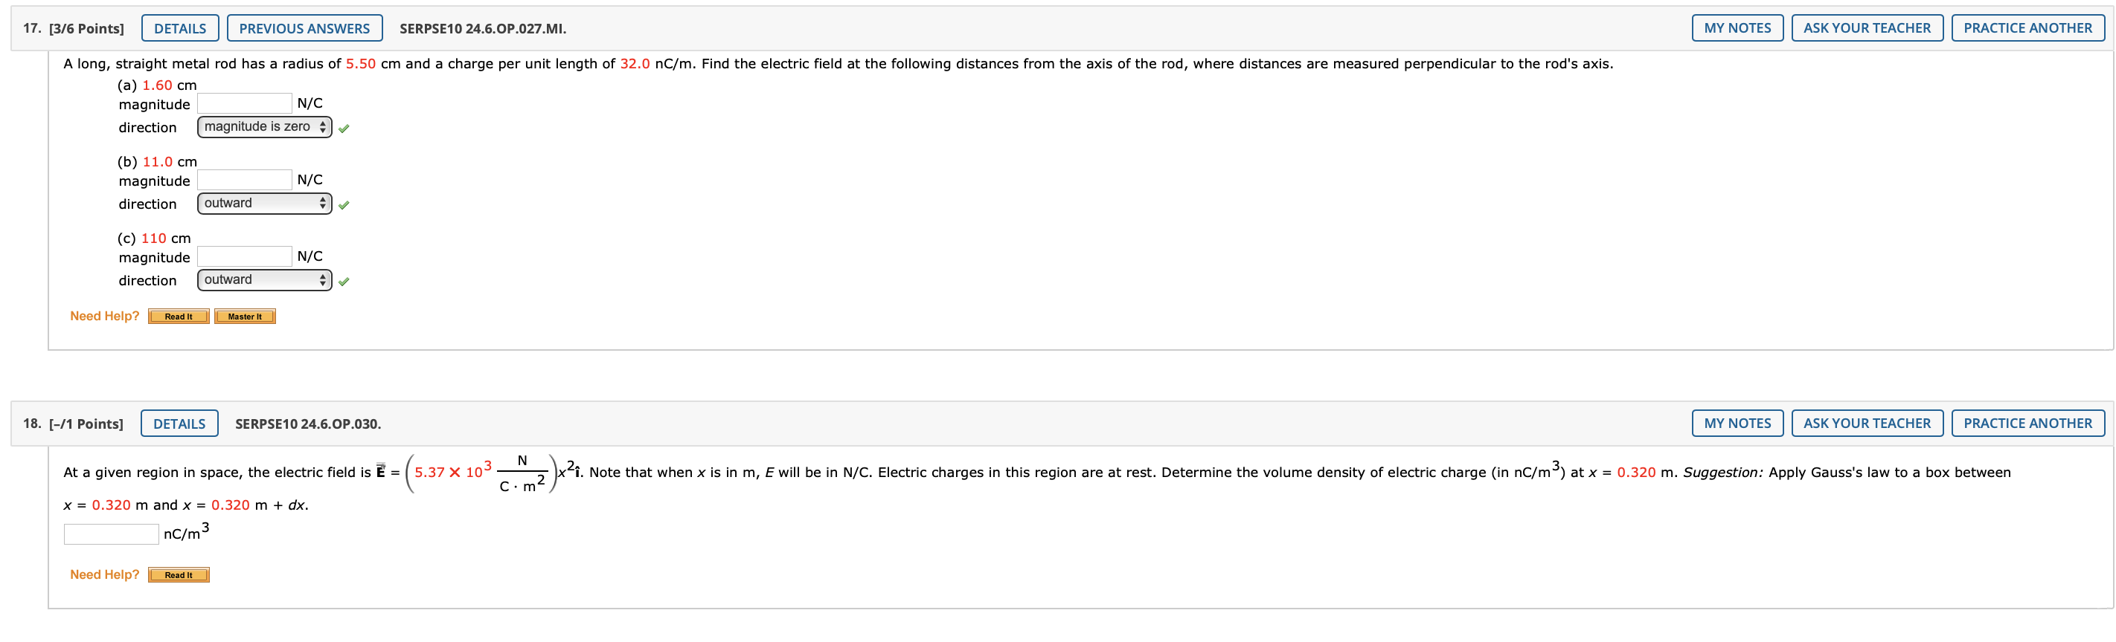2116x642 pixels.
Task: Click the green checkmark beside part (a) direction
Action: pos(343,129)
